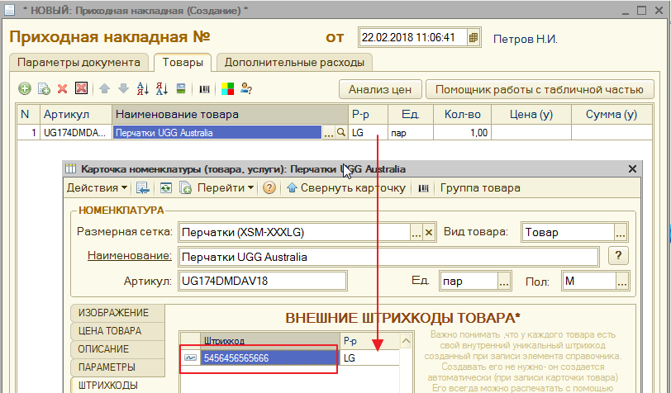Click the ellipsis button in product name cell
Image resolution: width=671 pixels, height=393 pixels.
[329, 133]
